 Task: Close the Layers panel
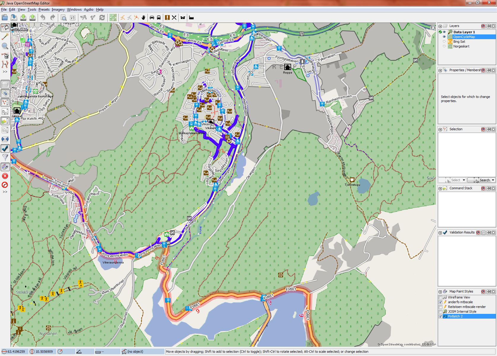493,26
